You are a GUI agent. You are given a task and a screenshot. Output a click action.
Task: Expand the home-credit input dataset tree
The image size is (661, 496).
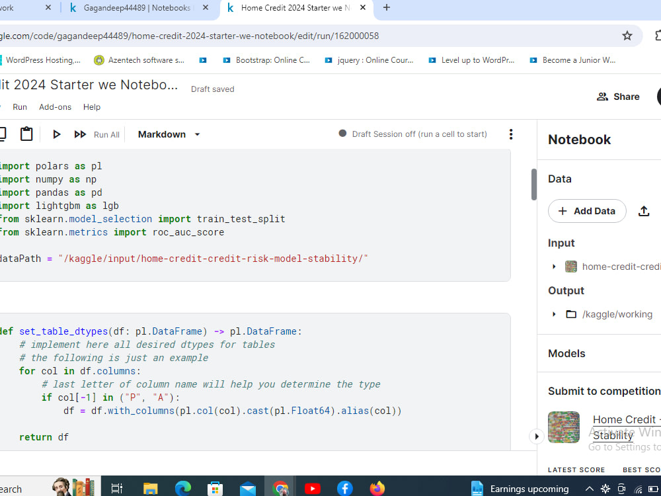click(x=555, y=267)
